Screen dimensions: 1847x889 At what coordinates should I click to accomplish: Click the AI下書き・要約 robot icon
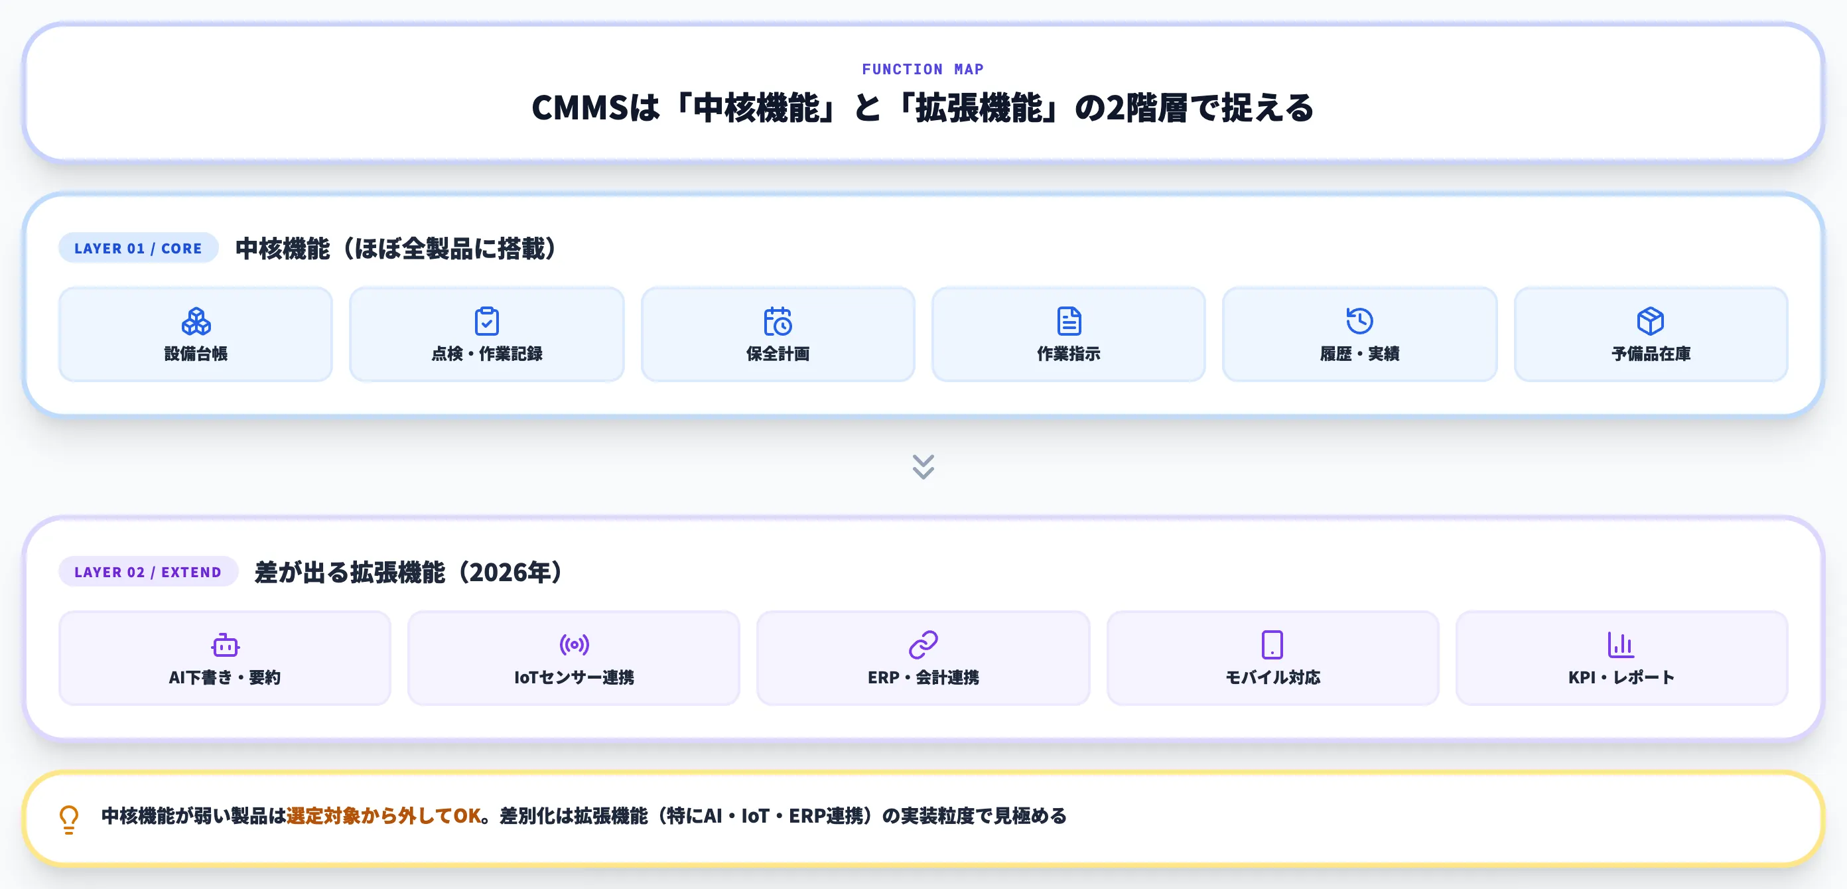click(225, 645)
